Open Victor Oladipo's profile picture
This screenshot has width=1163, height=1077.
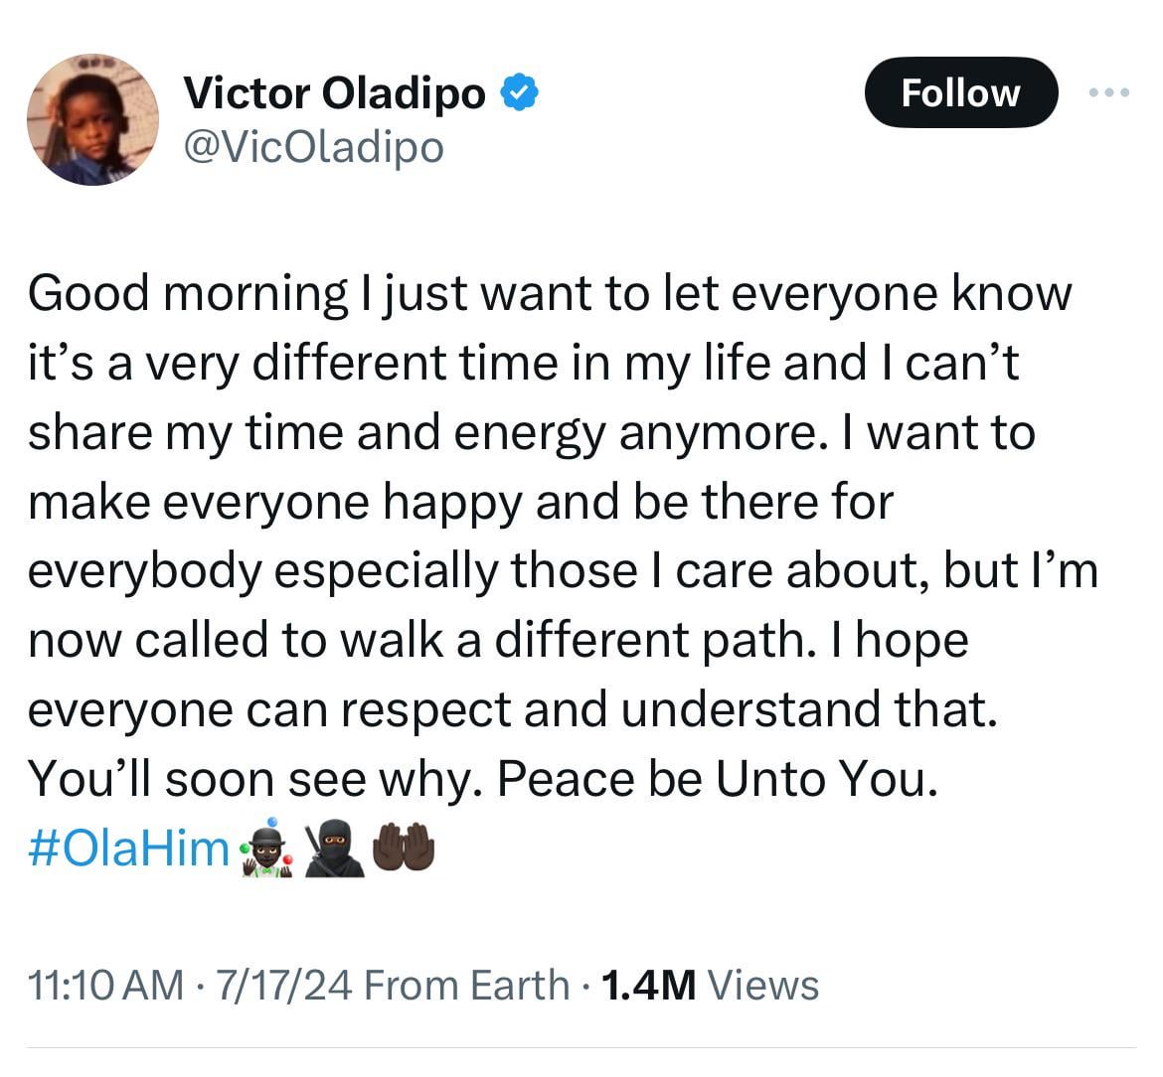tap(92, 120)
